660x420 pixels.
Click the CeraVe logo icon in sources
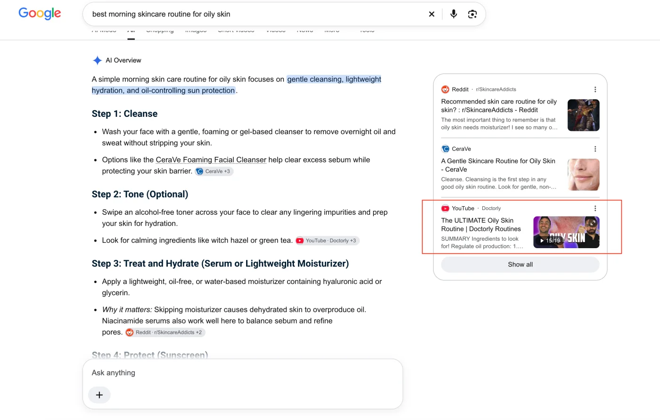click(x=445, y=149)
